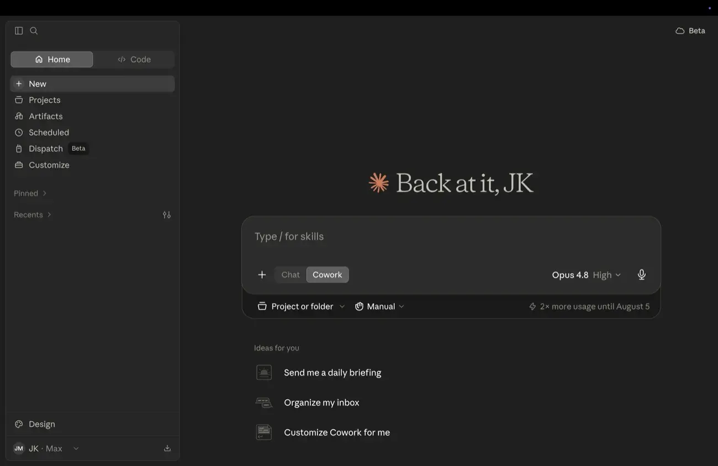Click the Customize briefcase icon
The height and width of the screenshot is (466, 718).
pyautogui.click(x=19, y=165)
